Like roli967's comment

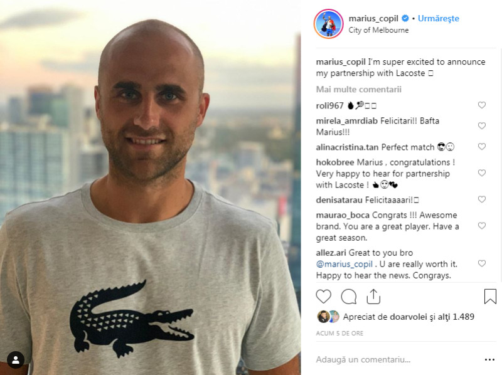coord(482,105)
